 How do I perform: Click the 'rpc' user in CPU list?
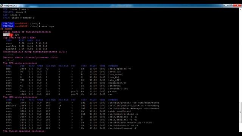(8, 69)
